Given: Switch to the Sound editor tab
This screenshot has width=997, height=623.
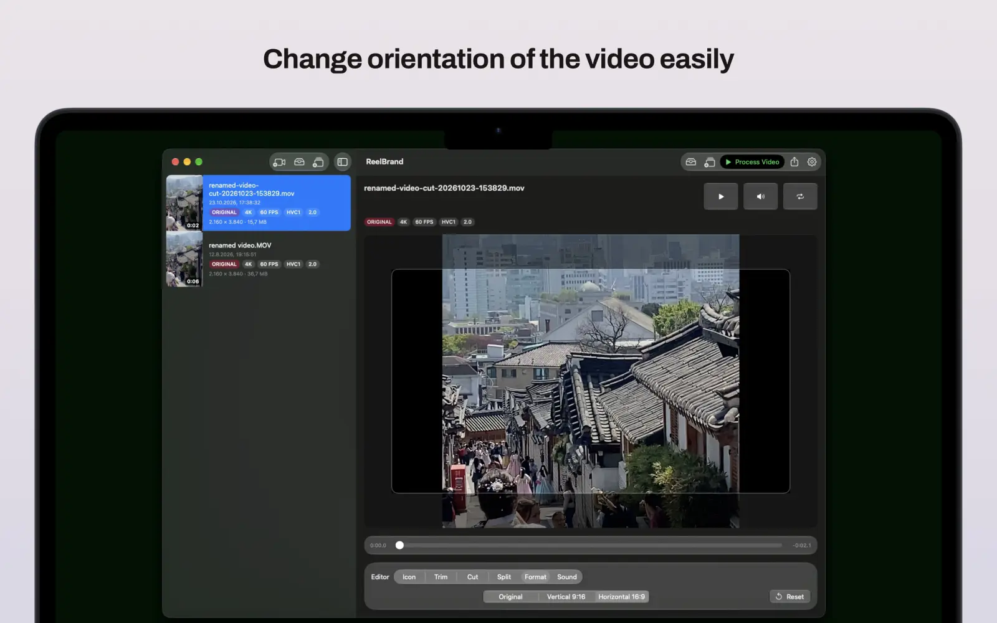Looking at the screenshot, I should coord(567,577).
